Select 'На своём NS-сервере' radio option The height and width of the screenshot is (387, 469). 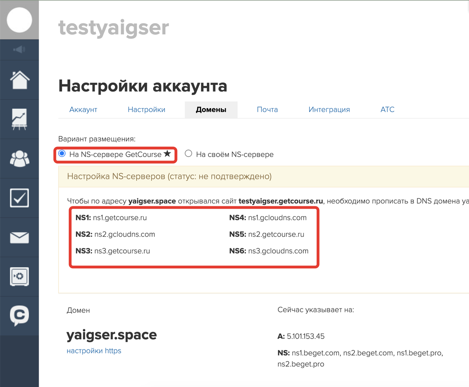188,154
